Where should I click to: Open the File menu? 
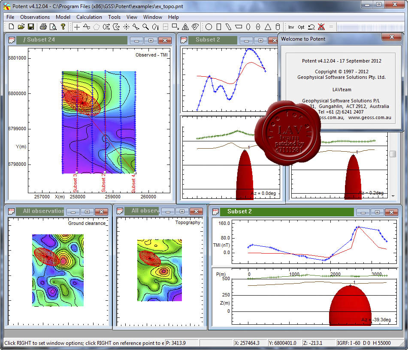pos(10,17)
